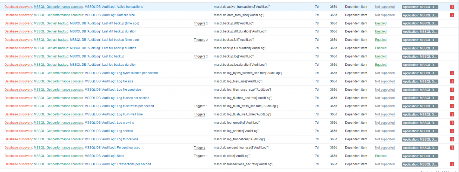459x172 pixels.
Task: Toggle the Enabled status of the State item
Action: [x=381, y=156]
